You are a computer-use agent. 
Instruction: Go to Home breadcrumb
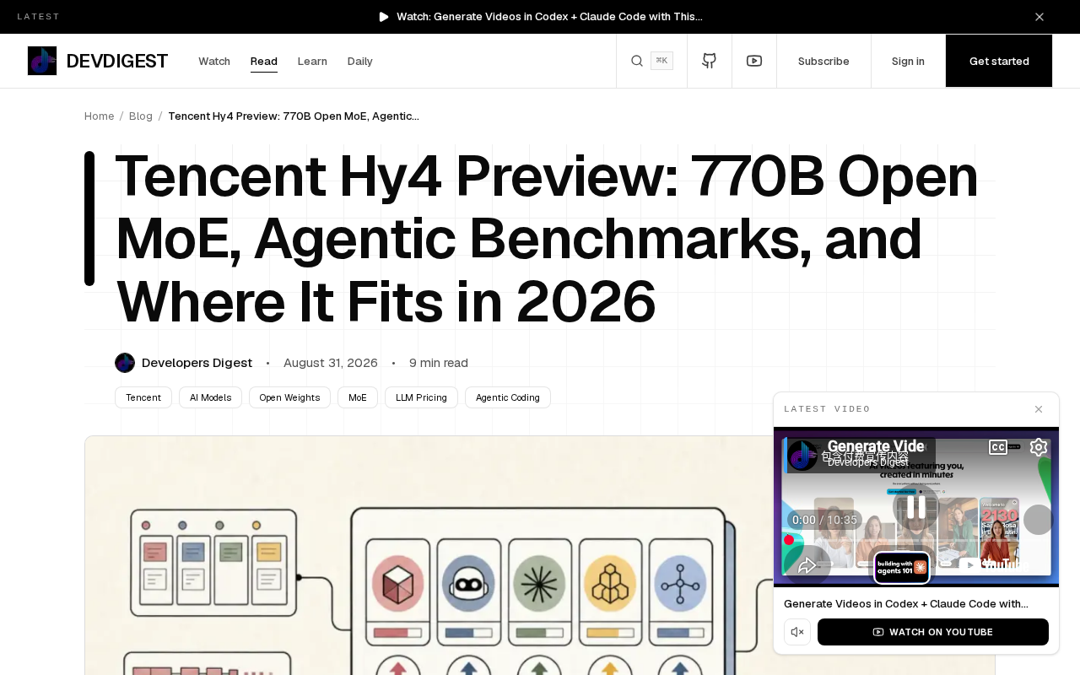click(100, 116)
